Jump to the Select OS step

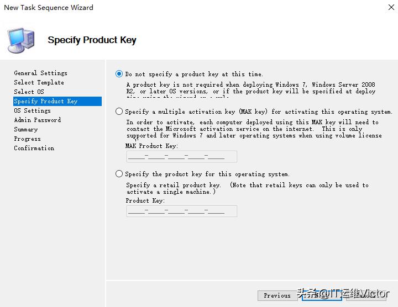click(29, 92)
